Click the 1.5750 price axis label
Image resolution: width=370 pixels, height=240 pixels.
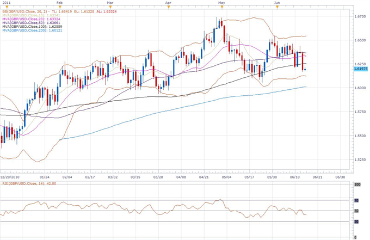click(x=360, y=112)
